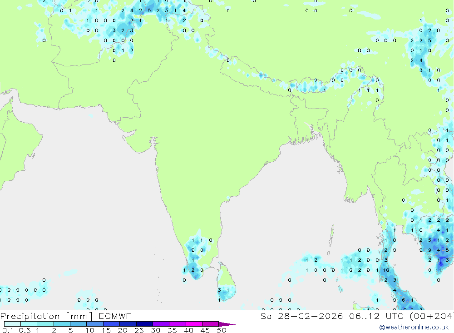Select the 5–10 mm legend color box

(79, 324)
